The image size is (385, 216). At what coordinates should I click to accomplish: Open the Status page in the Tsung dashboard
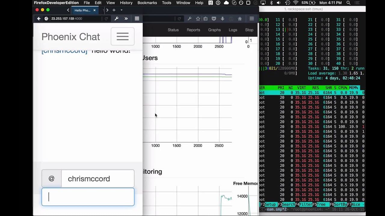click(x=173, y=30)
